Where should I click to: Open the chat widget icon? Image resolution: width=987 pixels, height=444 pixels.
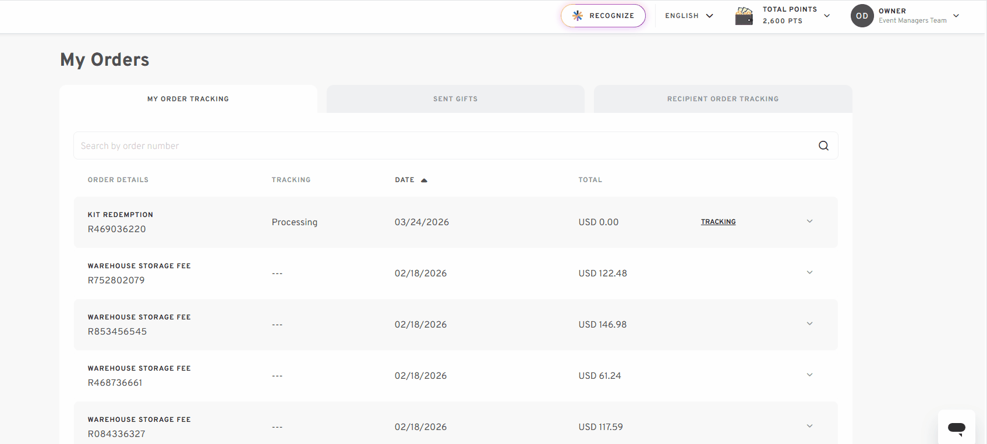pyautogui.click(x=957, y=428)
